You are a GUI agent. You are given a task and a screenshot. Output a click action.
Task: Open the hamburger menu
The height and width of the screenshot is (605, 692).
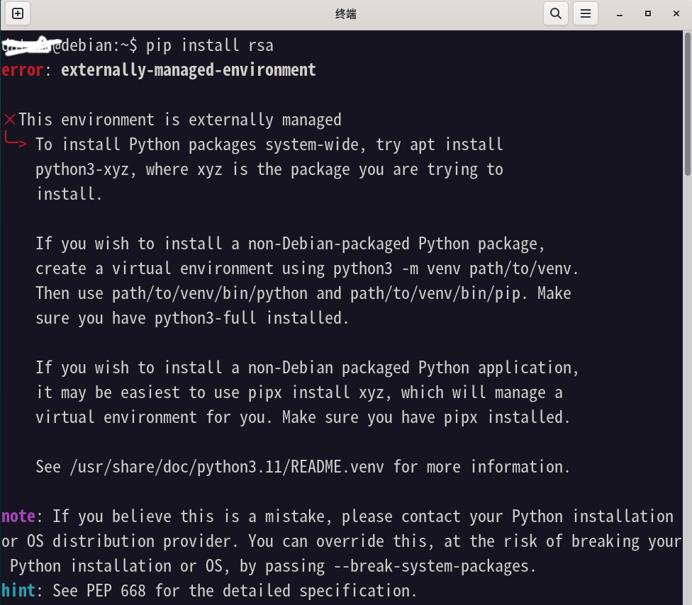tap(585, 13)
